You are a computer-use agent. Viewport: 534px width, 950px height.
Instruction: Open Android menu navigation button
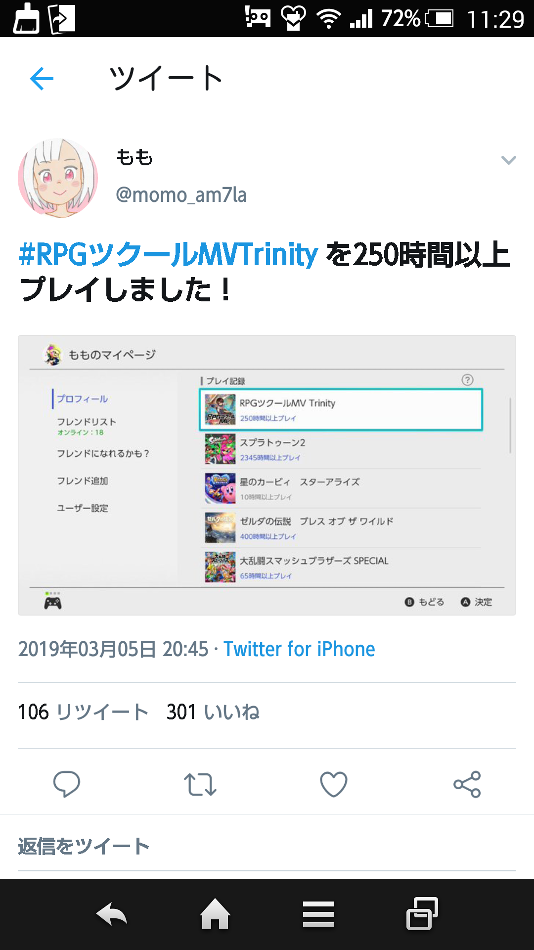(319, 914)
